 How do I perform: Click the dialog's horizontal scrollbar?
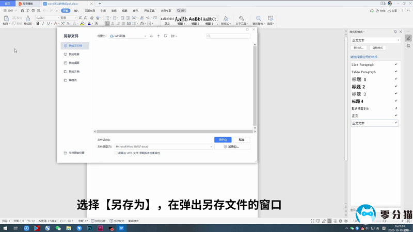[x=174, y=131]
